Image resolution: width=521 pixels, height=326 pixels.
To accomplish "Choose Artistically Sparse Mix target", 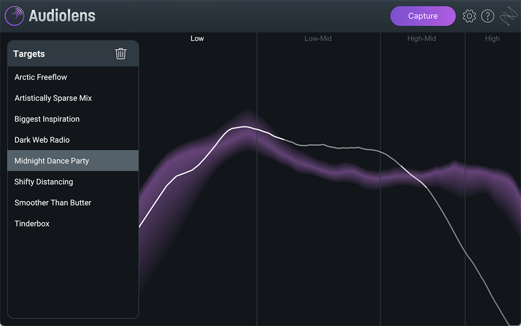I will click(53, 98).
